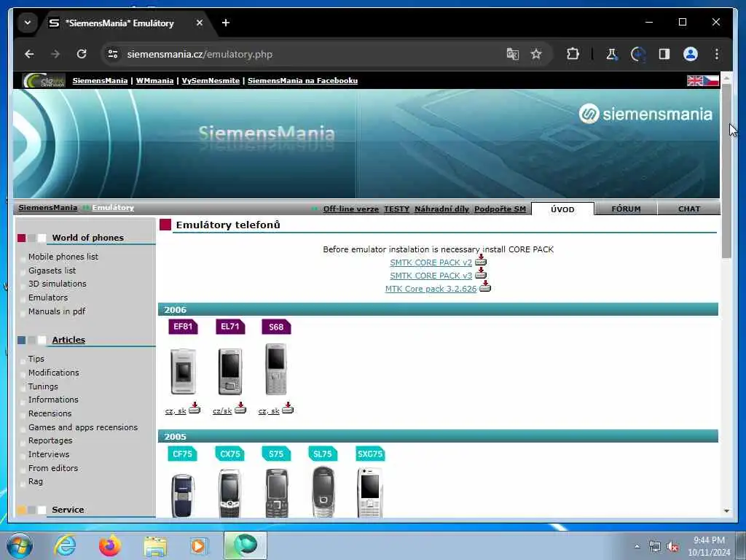
Task: Bookmark this page with the star icon
Action: click(x=536, y=54)
